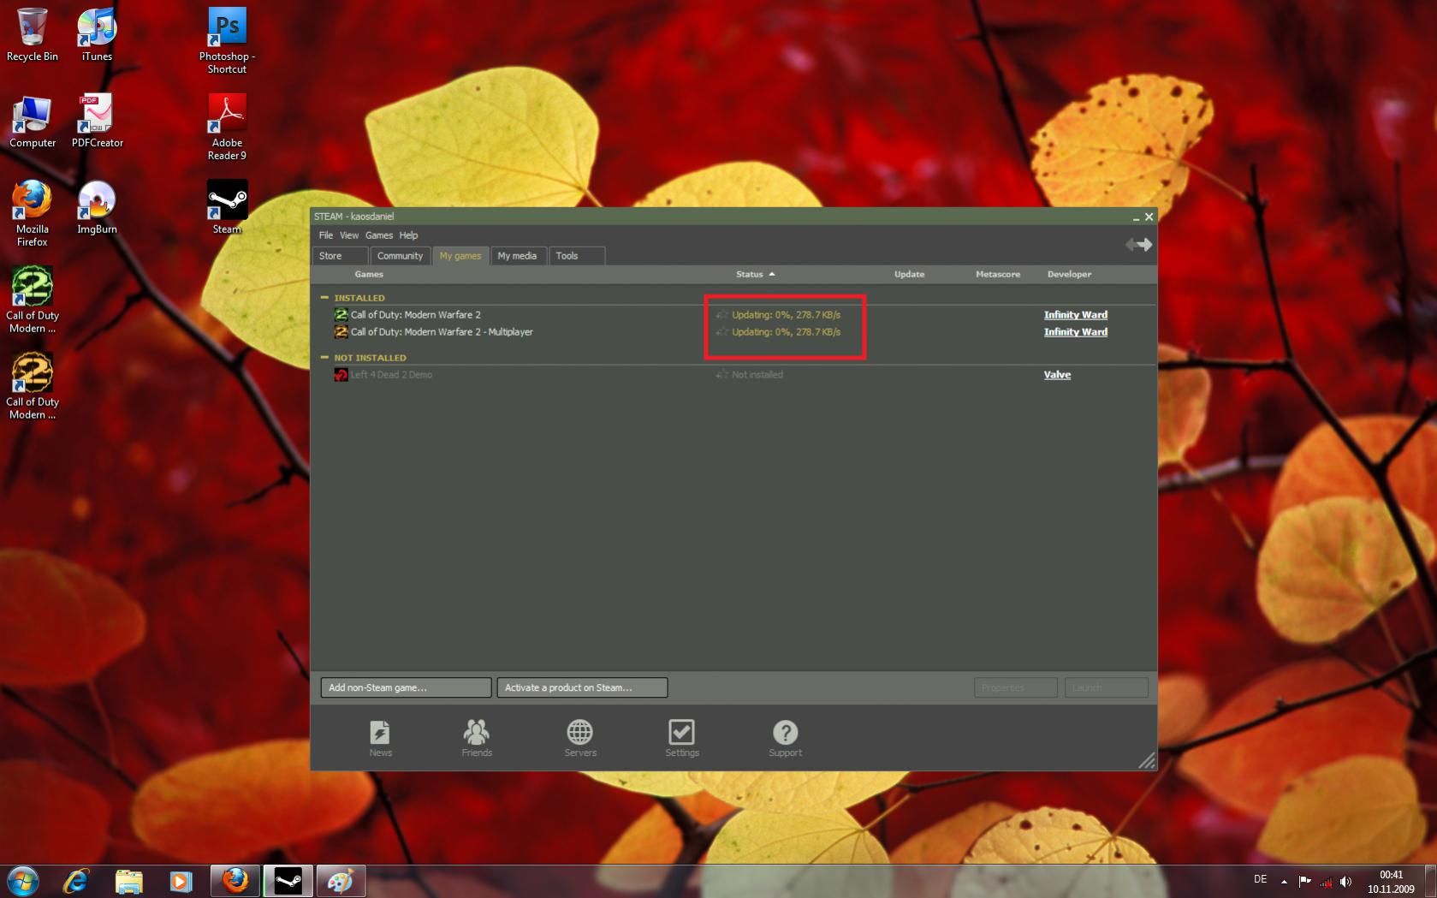Viewport: 1437px width, 898px height.
Task: Collapse the INSTALLED games section
Action: (x=324, y=298)
